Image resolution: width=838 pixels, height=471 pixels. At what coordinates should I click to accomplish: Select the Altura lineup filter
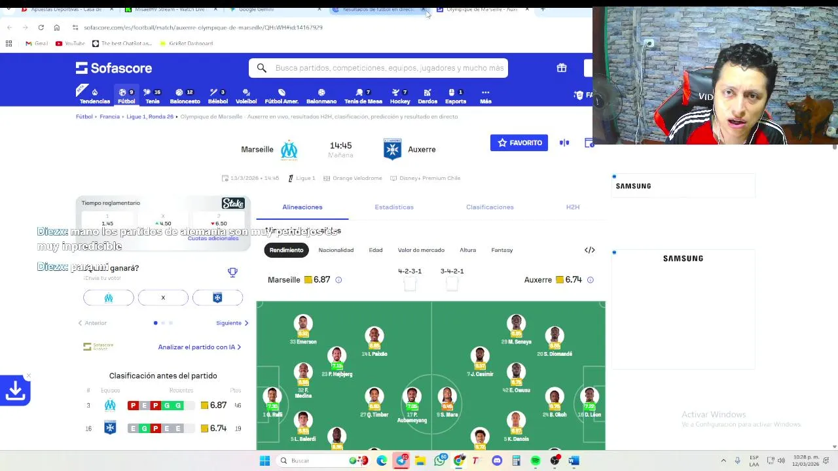point(467,250)
